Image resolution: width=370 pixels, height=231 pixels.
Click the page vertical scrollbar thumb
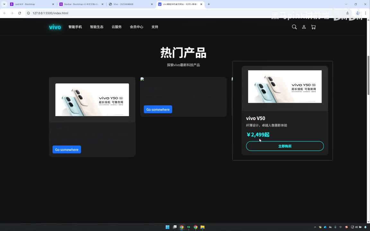(368, 75)
